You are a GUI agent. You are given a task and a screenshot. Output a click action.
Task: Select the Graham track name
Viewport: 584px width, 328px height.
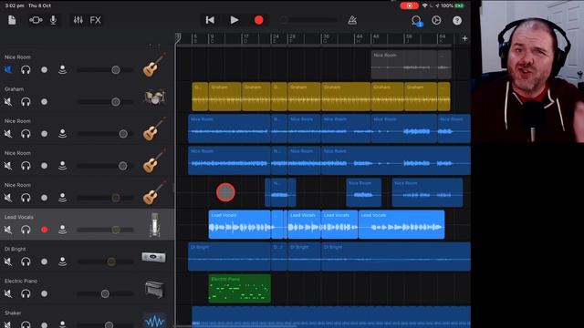pos(15,89)
